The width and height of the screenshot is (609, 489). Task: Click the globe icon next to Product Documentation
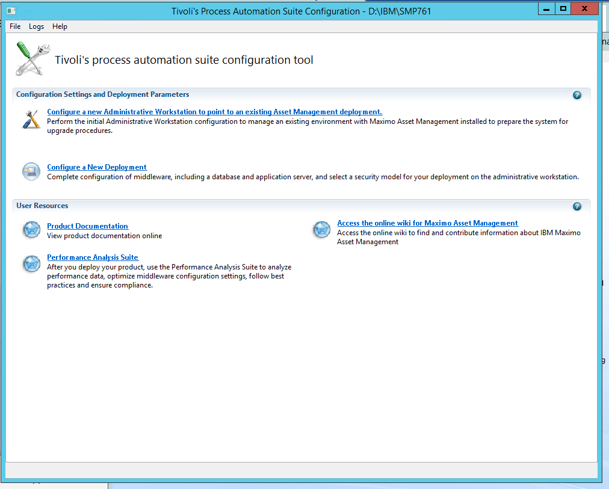pyautogui.click(x=31, y=229)
